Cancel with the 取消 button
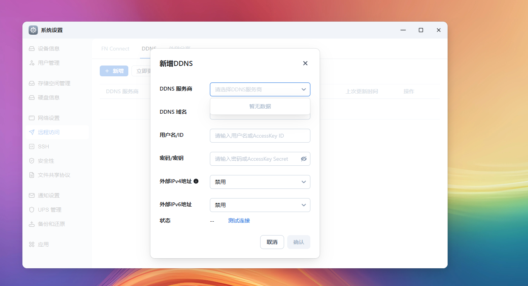 point(272,242)
